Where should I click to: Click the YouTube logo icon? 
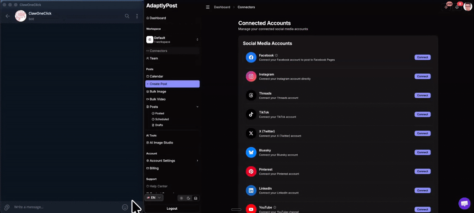click(251, 209)
